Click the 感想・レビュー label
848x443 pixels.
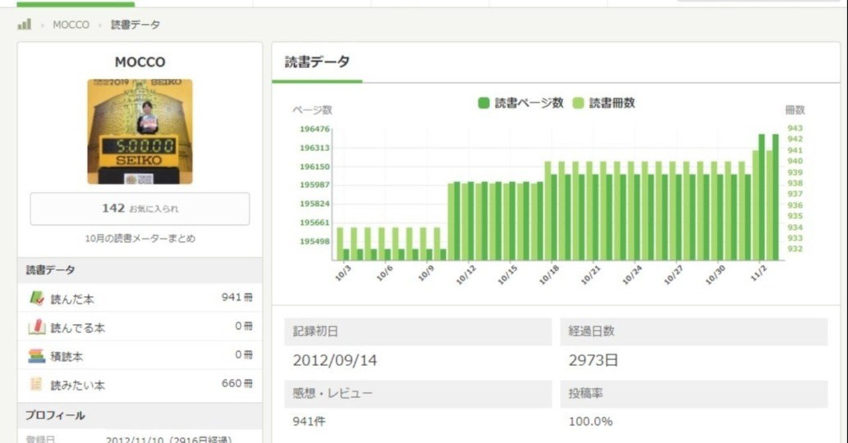[x=333, y=393]
